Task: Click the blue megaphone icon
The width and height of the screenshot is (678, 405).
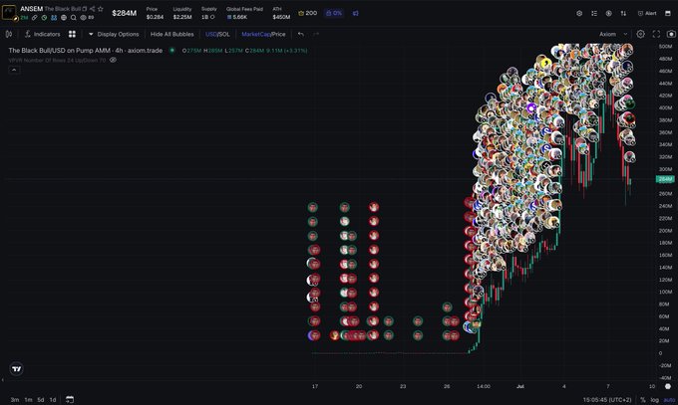Action: tap(355, 13)
